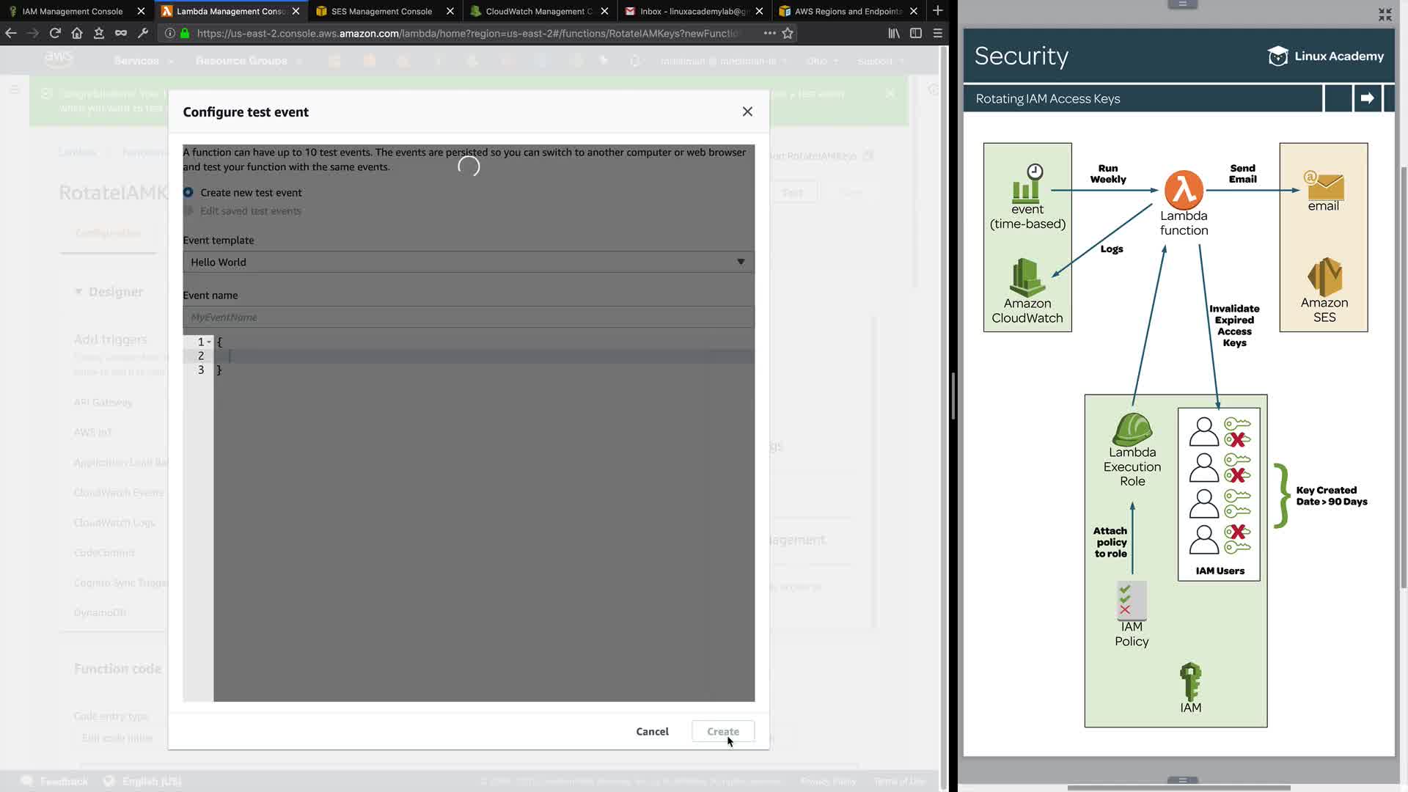The width and height of the screenshot is (1408, 792).
Task: Close the Configure test event dialog
Action: click(747, 111)
